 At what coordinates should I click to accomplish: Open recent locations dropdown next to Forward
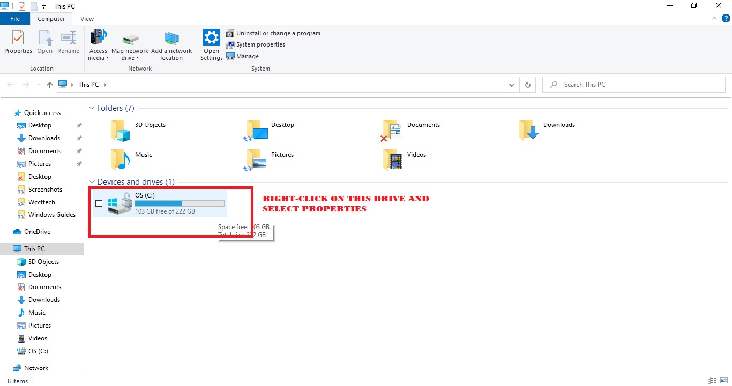[x=39, y=85]
